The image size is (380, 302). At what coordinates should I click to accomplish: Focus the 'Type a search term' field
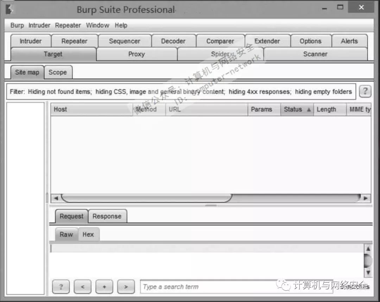tap(236, 287)
